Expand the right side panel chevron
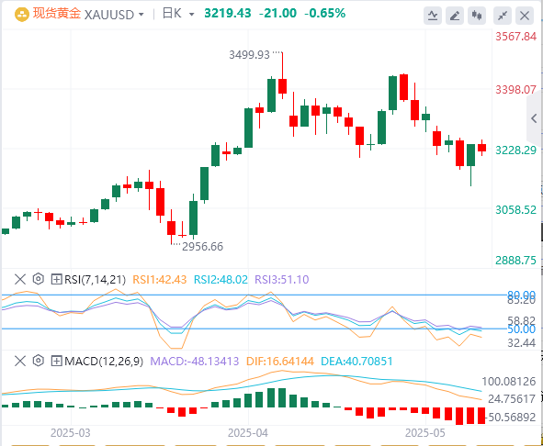Image resolution: width=543 pixels, height=446 pixels. coord(535,118)
